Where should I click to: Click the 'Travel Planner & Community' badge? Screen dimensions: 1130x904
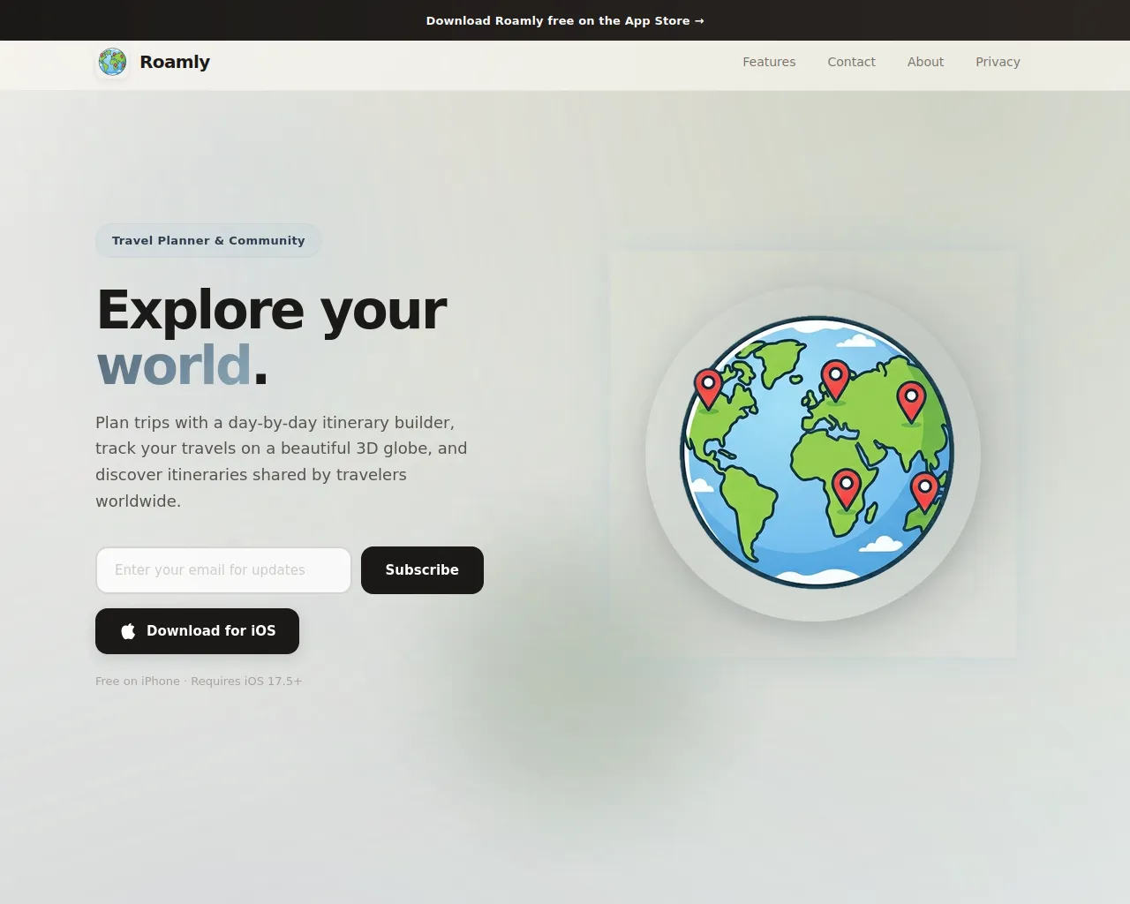tap(208, 240)
